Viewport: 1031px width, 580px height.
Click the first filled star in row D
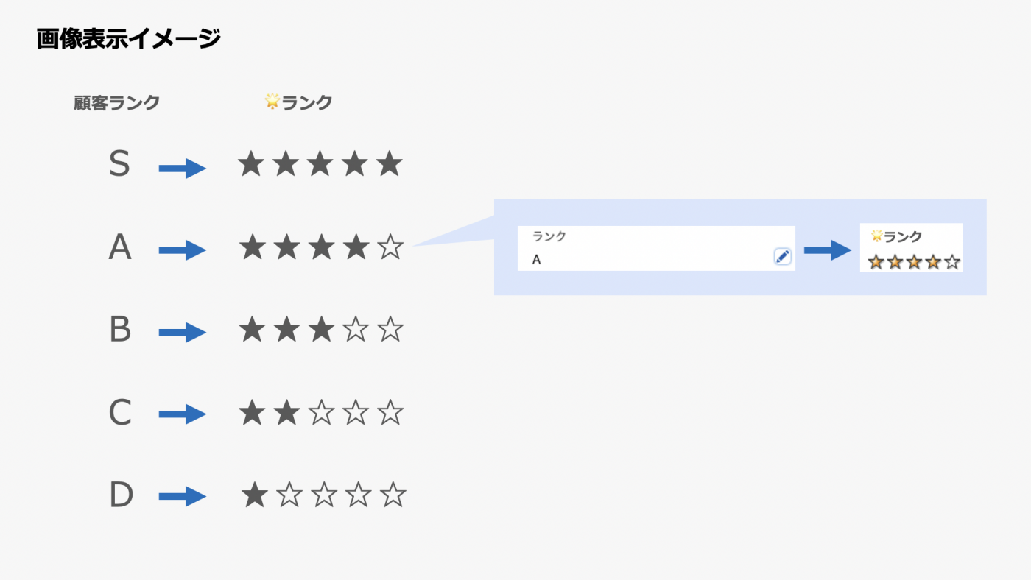254,495
